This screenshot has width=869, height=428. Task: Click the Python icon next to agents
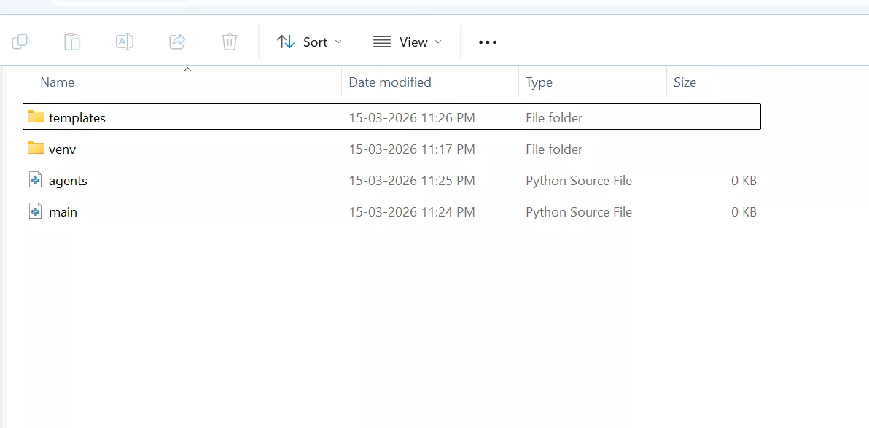pyautogui.click(x=35, y=180)
